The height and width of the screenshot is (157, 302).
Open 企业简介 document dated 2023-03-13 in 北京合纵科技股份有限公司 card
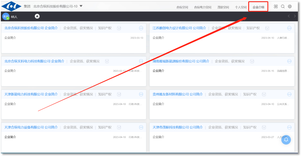10,38
